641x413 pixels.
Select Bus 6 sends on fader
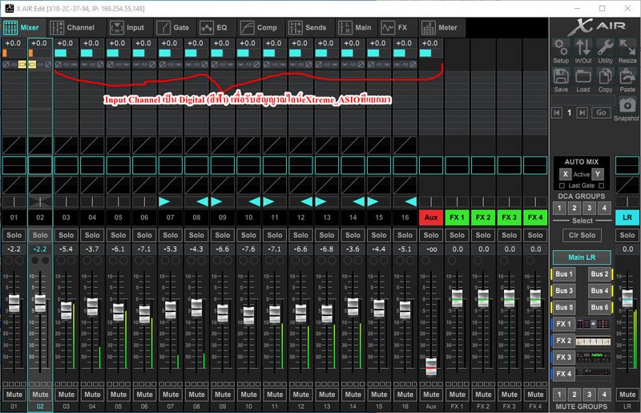(x=599, y=307)
